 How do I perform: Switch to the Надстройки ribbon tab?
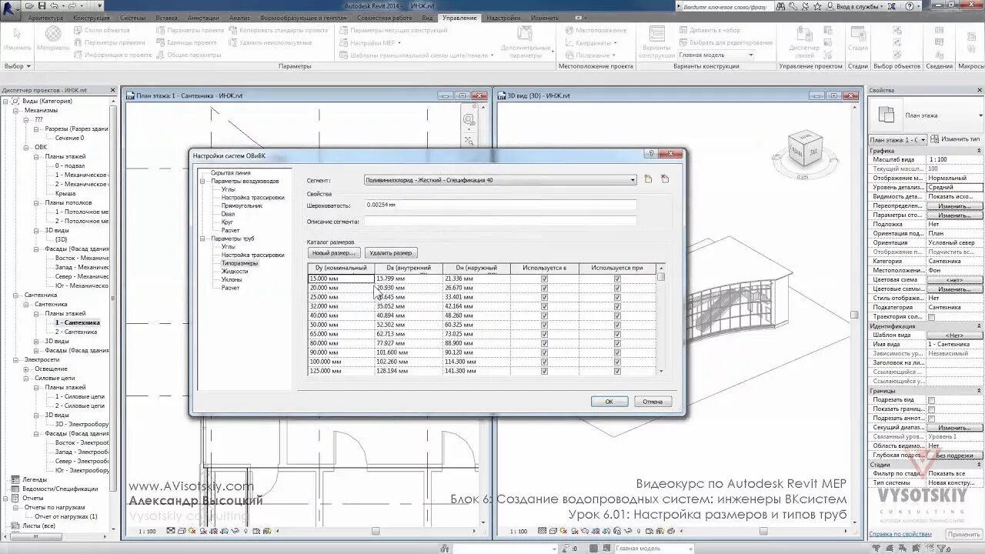(504, 17)
